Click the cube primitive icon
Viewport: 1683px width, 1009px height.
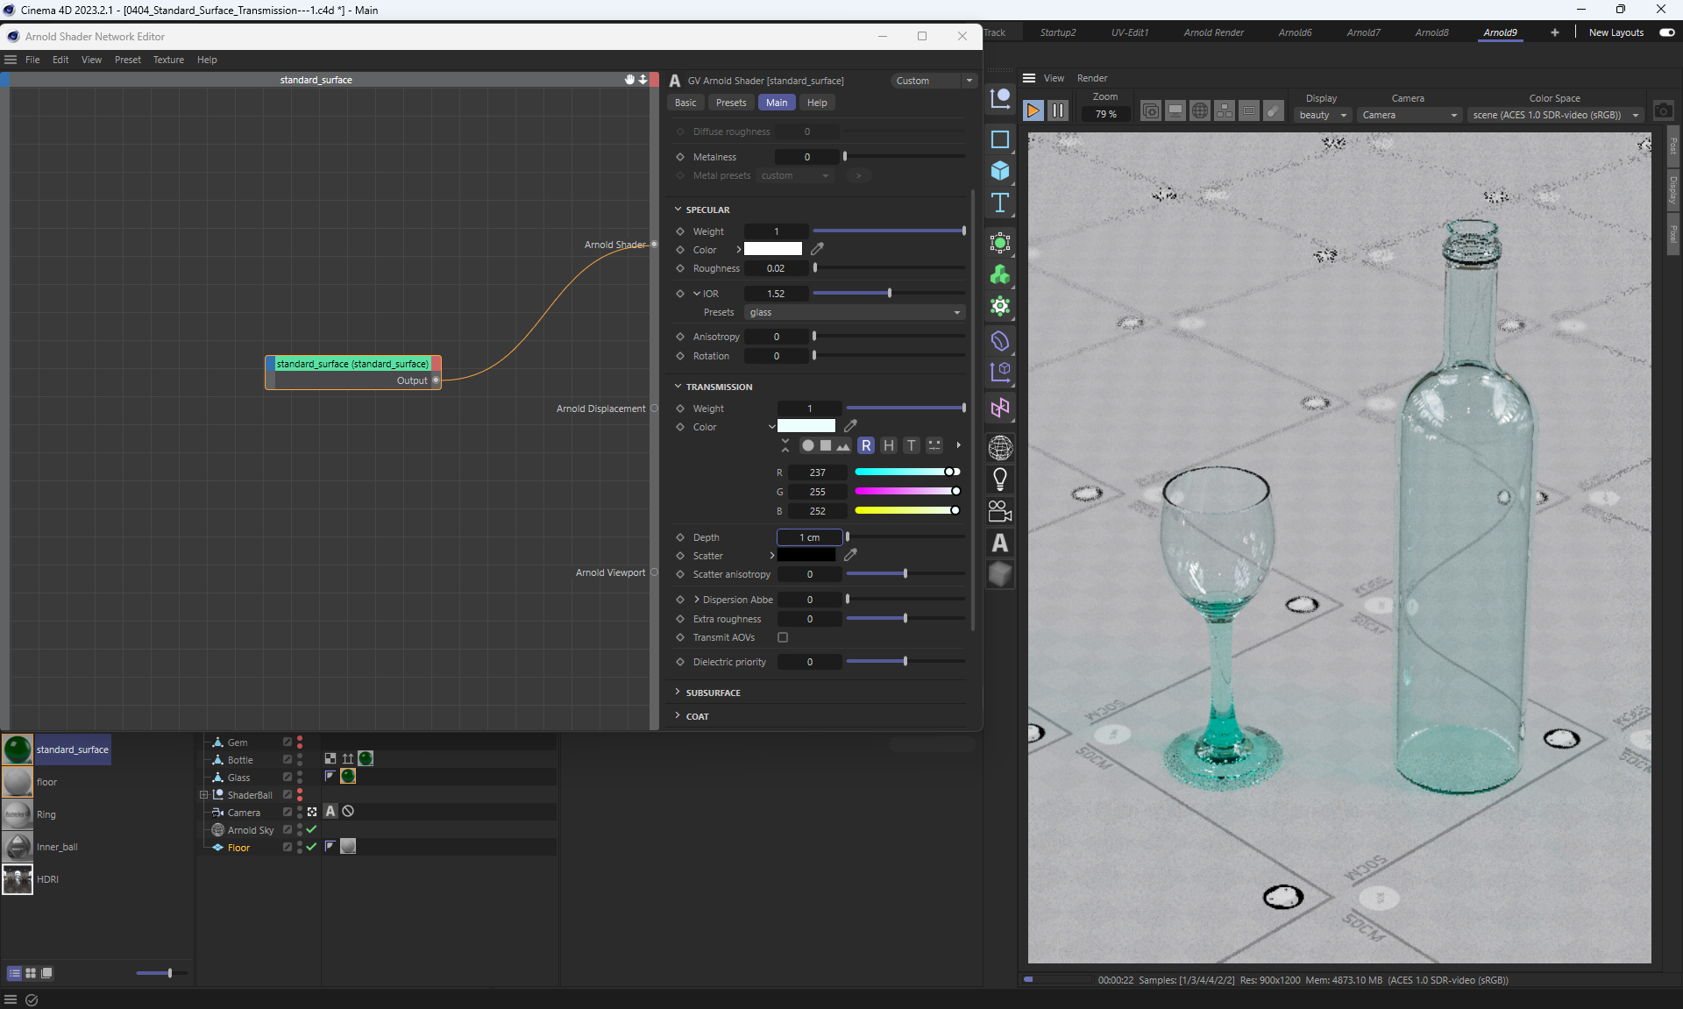point(999,171)
